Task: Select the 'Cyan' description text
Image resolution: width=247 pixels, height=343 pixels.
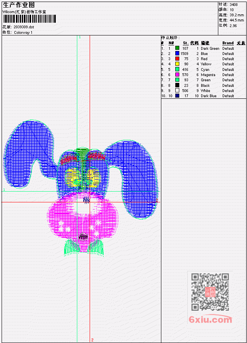Action: click(x=205, y=70)
